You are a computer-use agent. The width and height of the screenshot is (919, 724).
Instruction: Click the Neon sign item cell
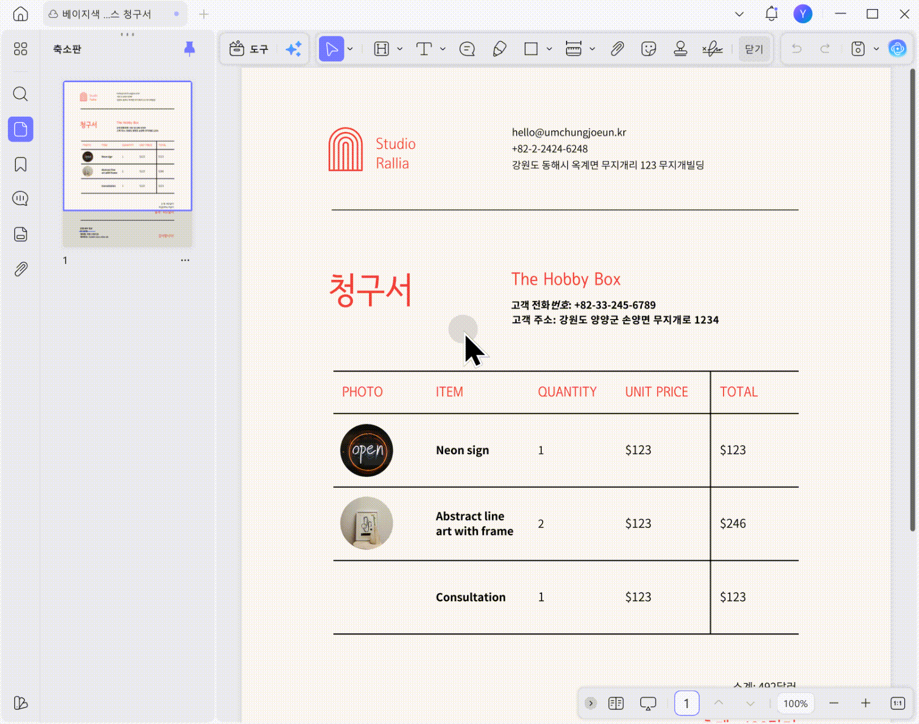[462, 450]
